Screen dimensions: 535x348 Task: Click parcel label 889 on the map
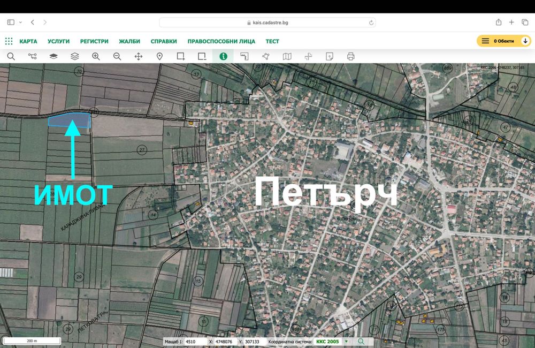[x=447, y=69]
